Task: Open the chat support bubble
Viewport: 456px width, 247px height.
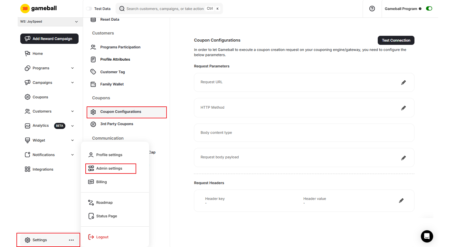Action: pyautogui.click(x=427, y=236)
